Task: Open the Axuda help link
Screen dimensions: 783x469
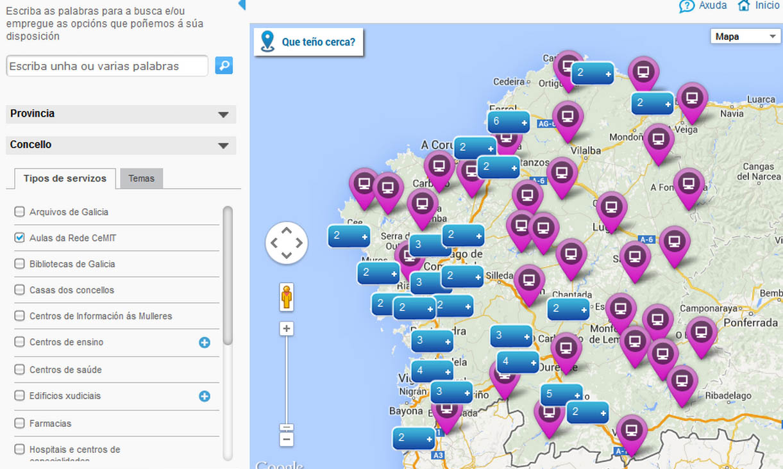Action: pyautogui.click(x=703, y=6)
